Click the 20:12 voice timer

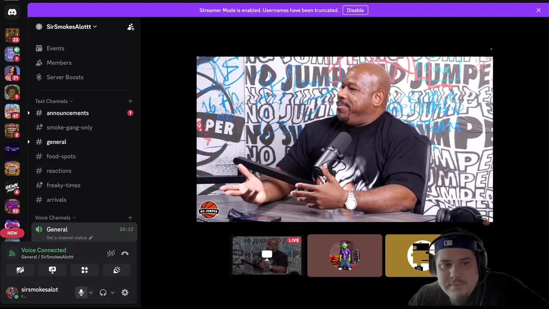click(126, 230)
